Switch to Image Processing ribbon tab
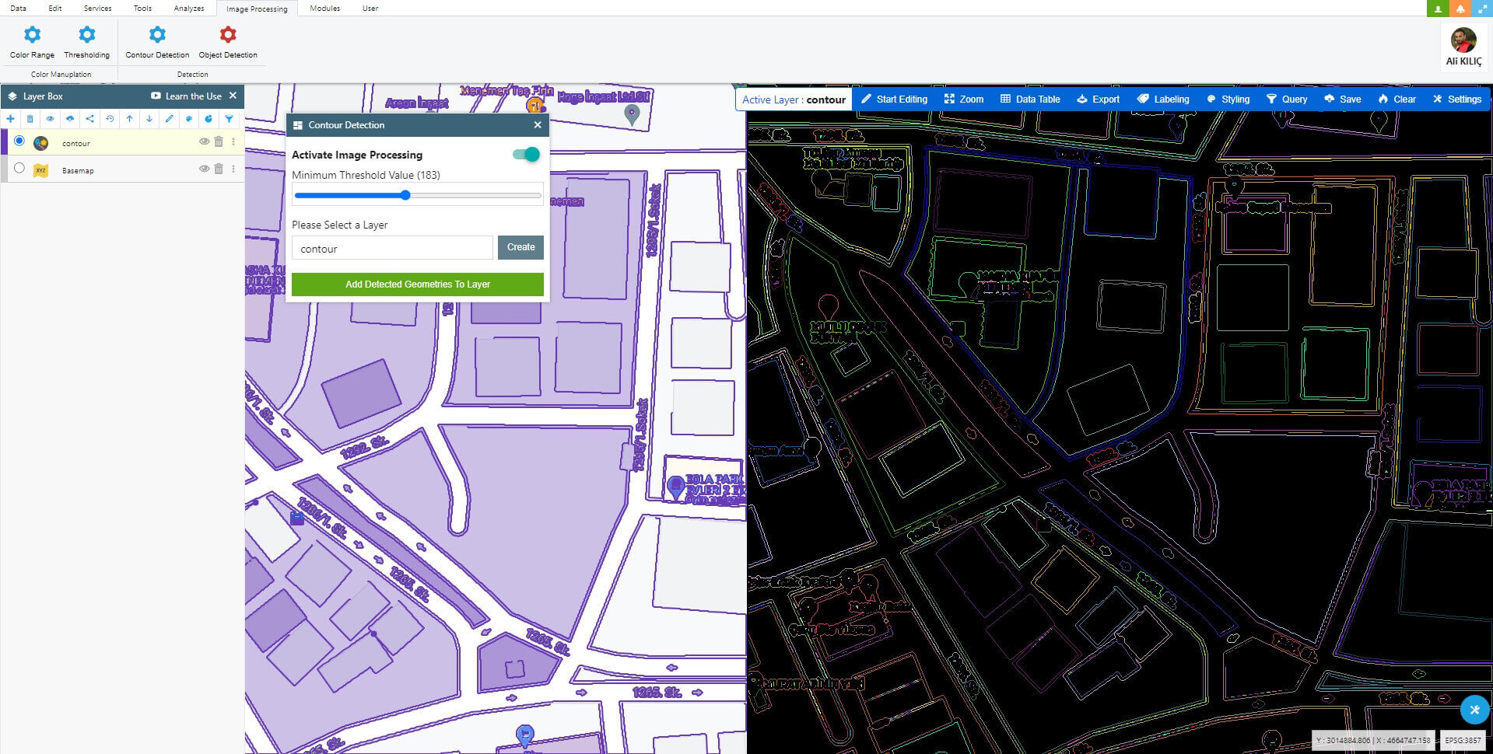The image size is (1493, 754). coord(257,9)
